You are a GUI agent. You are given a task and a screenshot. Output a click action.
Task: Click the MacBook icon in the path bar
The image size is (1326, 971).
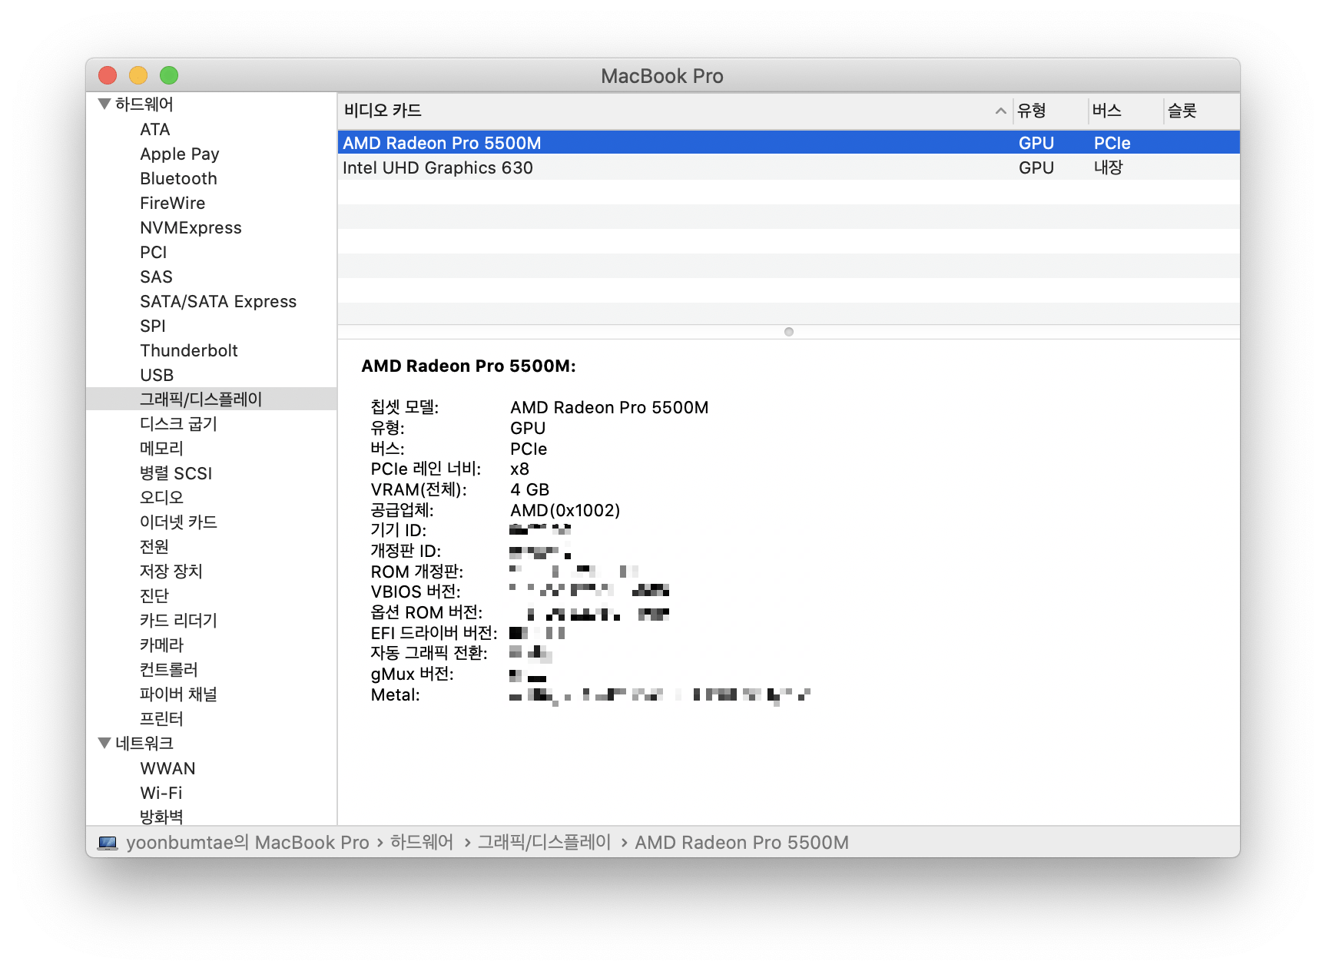(x=108, y=843)
